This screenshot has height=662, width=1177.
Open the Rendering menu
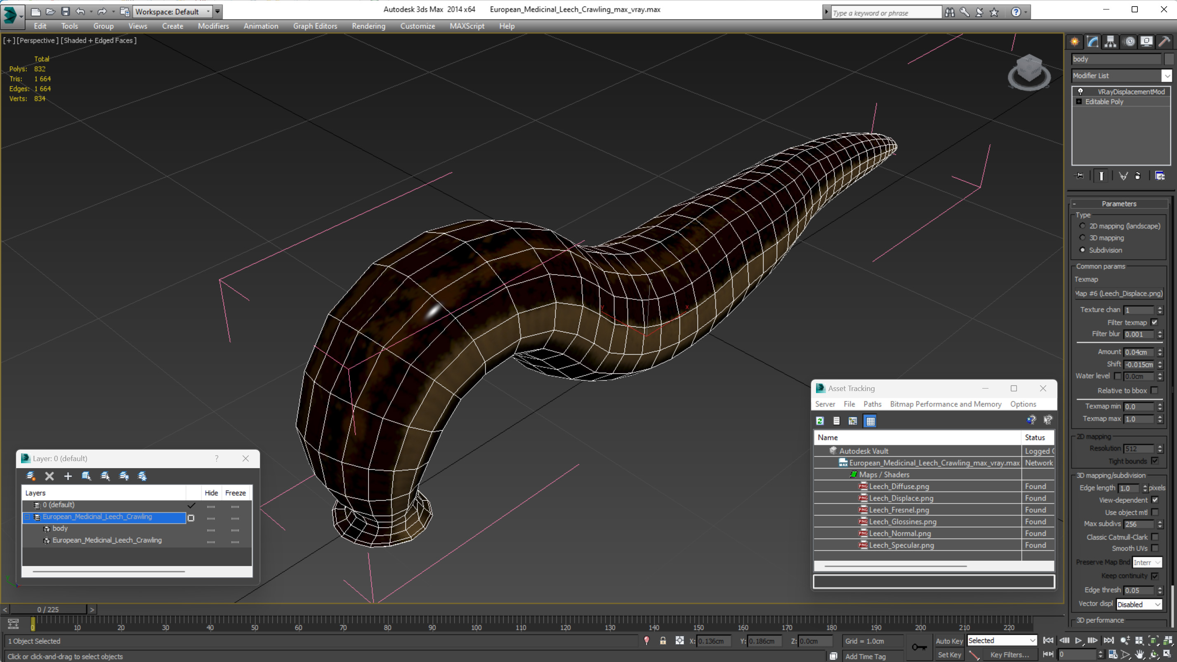coord(368,26)
